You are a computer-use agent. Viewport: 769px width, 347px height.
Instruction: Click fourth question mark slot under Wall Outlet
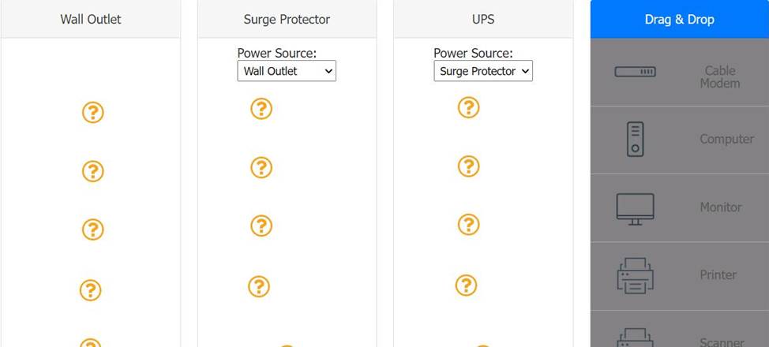(90, 290)
